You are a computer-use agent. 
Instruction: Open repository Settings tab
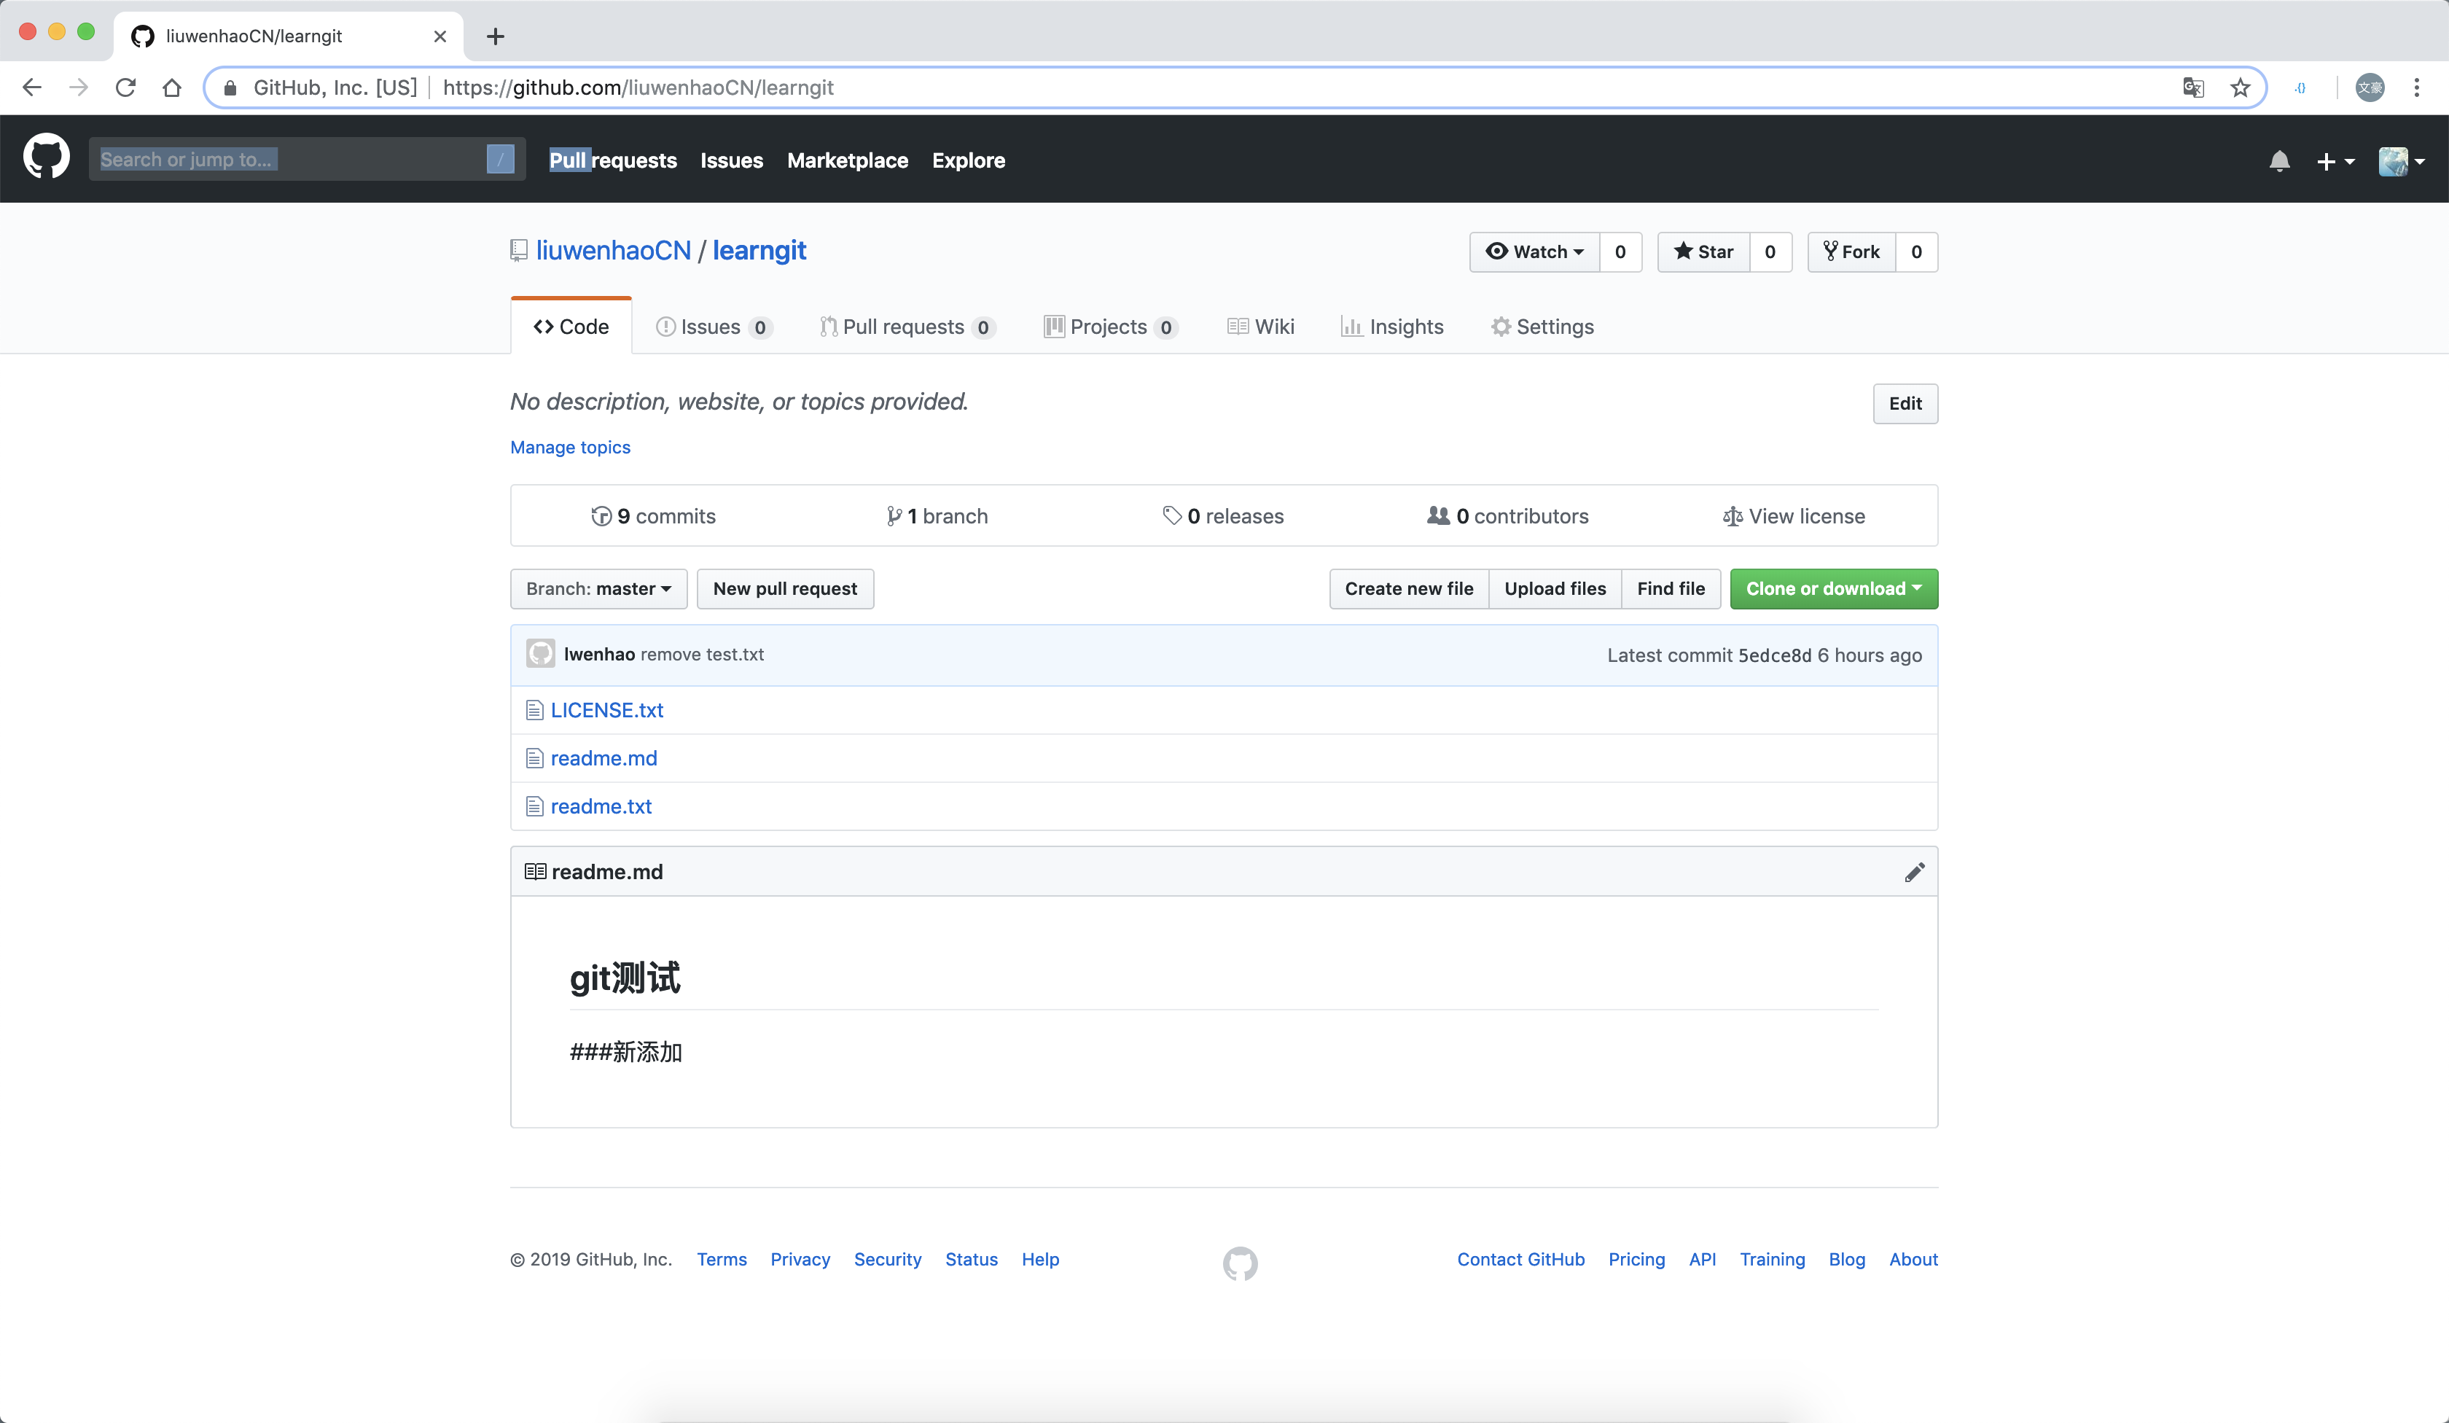[x=1543, y=327]
